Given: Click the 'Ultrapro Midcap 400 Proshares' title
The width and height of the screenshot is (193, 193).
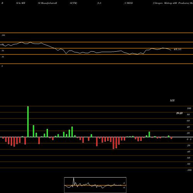Looking at the screenshot, I should coord(171,3).
